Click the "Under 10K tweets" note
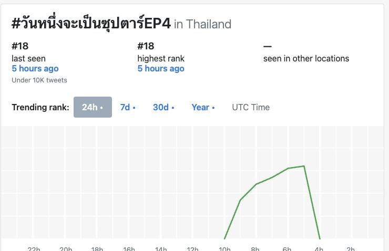389x251 pixels. point(39,80)
